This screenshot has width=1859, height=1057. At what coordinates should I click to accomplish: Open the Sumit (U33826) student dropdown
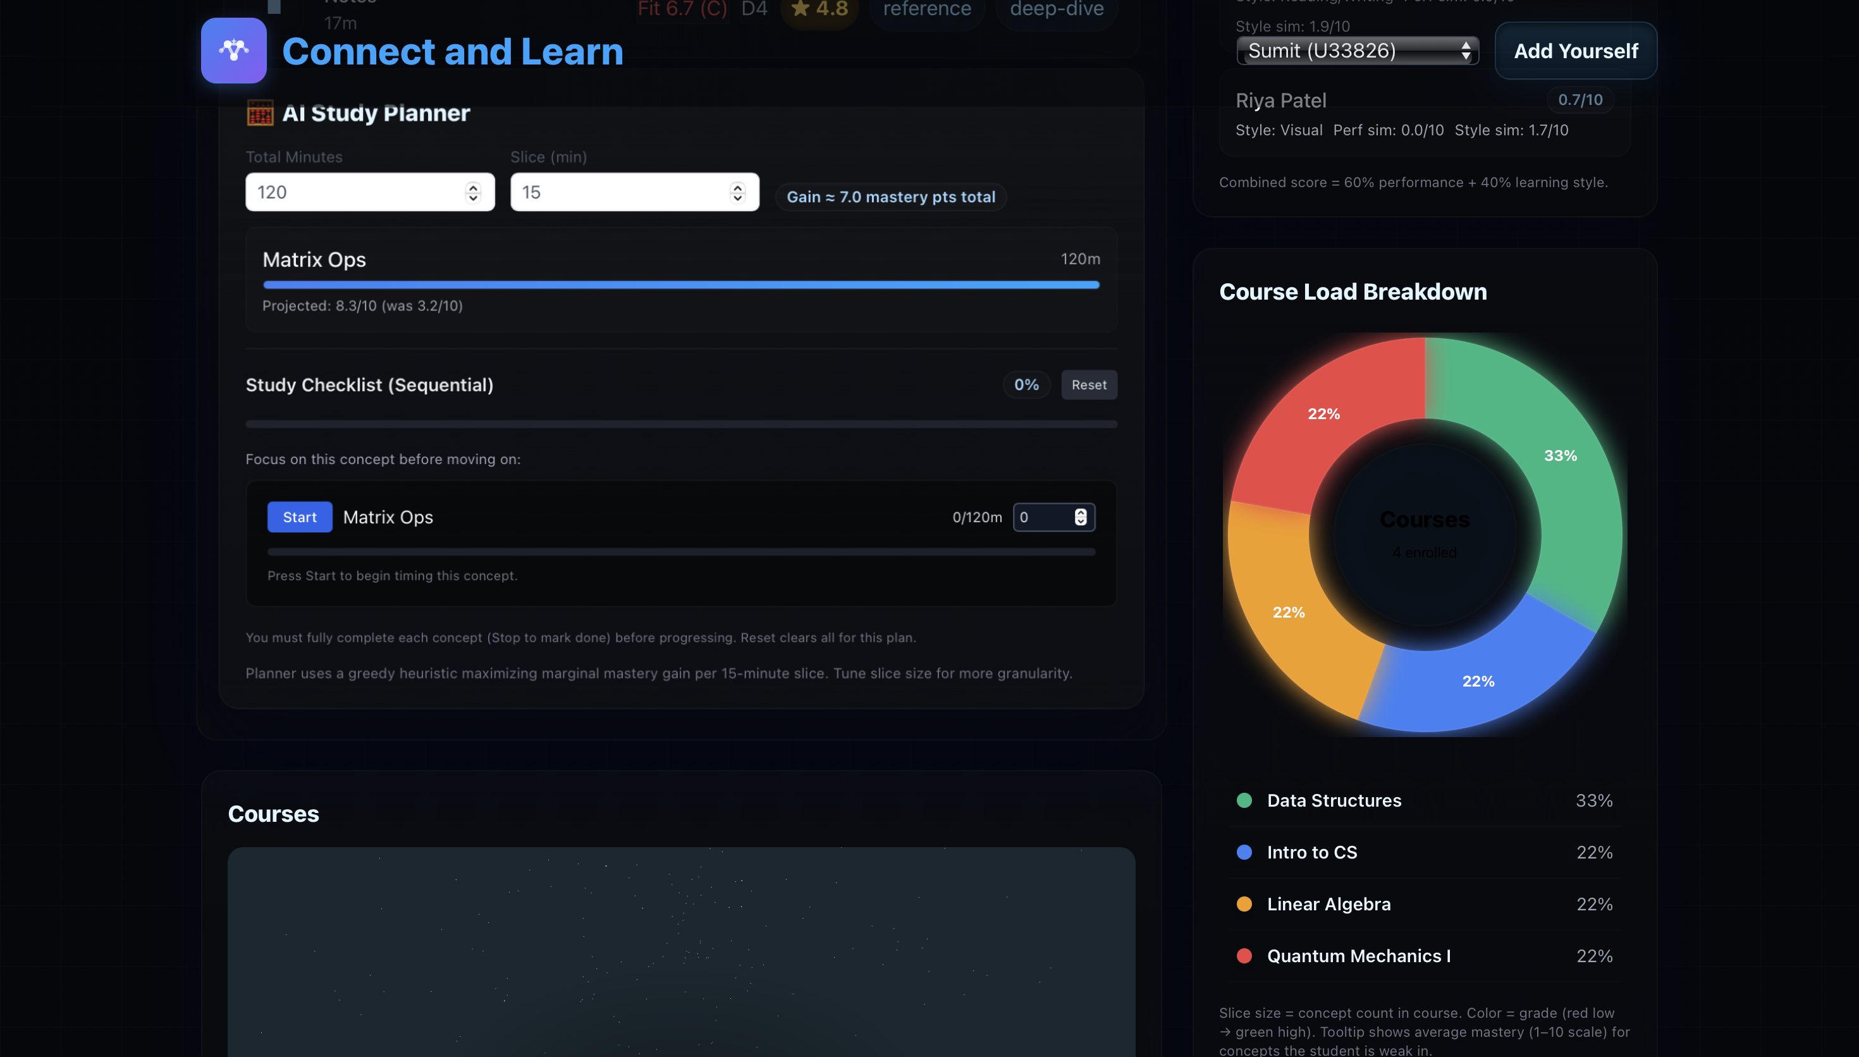[1357, 51]
